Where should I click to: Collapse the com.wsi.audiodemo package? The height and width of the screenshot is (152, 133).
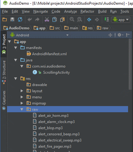click(x=22, y=66)
